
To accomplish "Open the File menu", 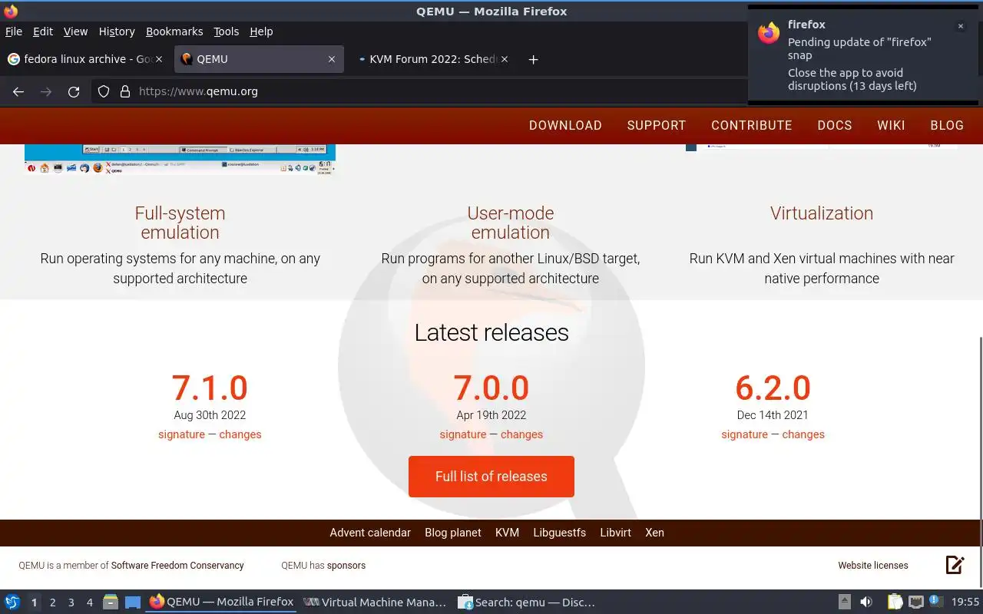I will pyautogui.click(x=14, y=31).
